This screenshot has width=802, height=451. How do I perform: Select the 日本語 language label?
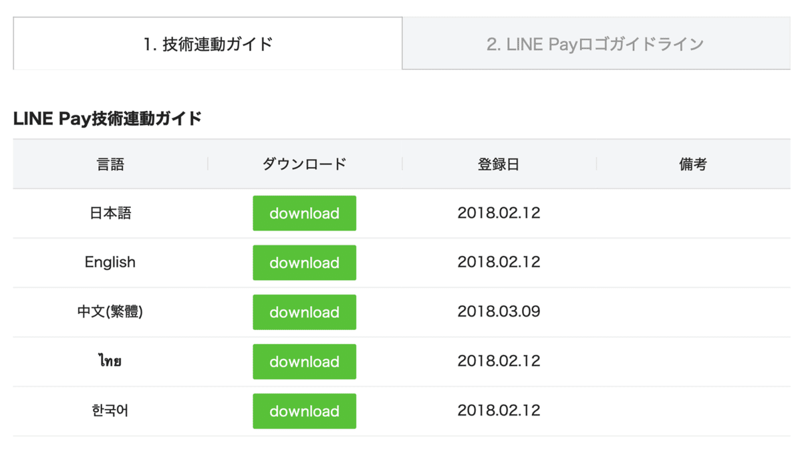point(110,213)
